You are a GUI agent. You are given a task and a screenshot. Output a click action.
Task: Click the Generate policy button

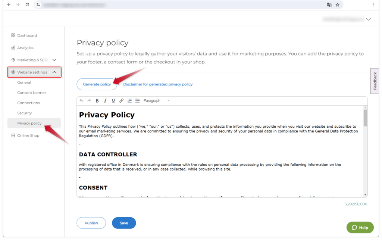tap(97, 84)
